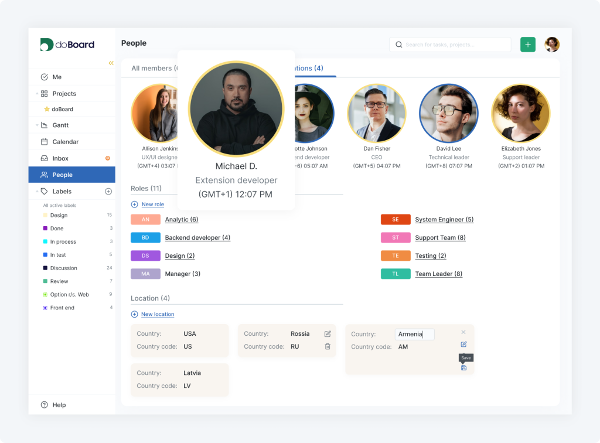The width and height of the screenshot is (600, 443).
Task: Click the New role link
Action: [152, 205]
